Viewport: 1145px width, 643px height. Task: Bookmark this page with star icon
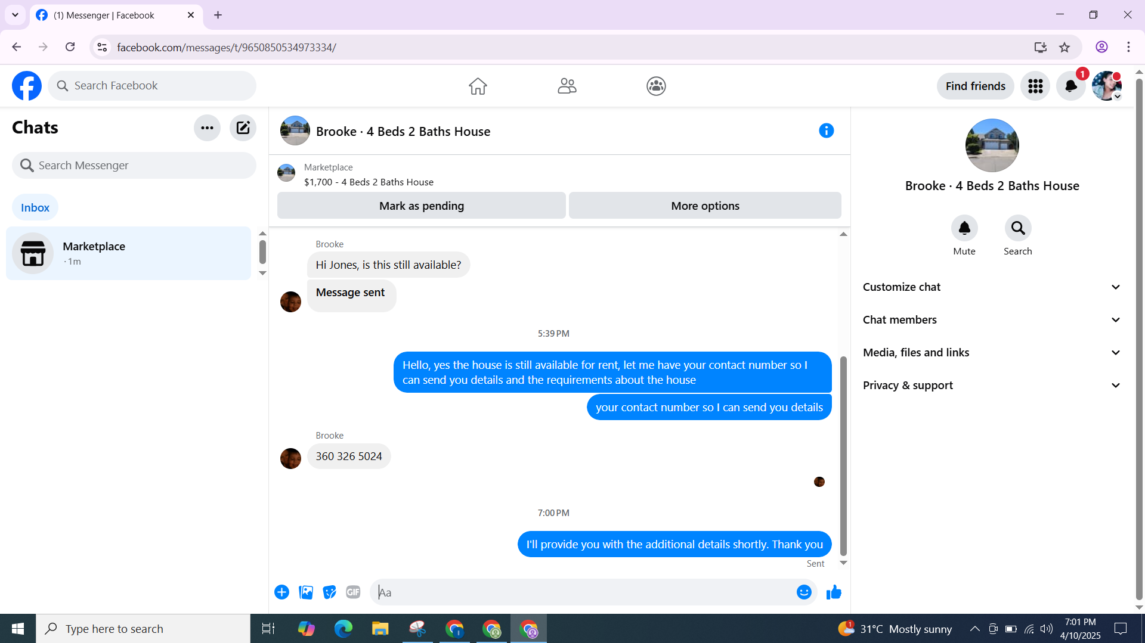1064,47
